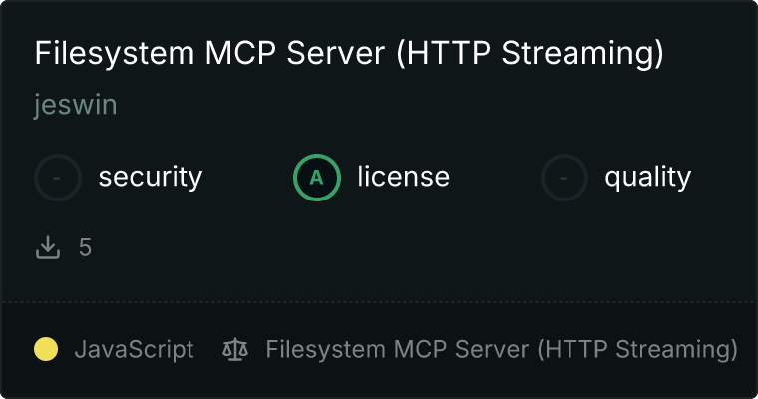758x399 pixels.
Task: Click the green A license grade badge
Action: click(x=316, y=178)
